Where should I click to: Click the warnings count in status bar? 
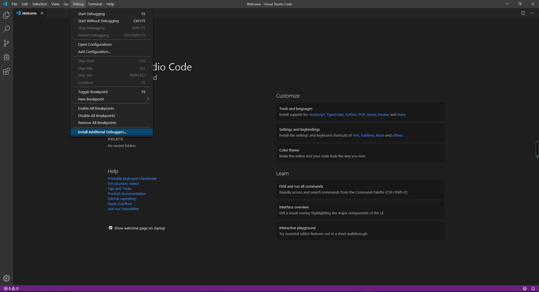click(15, 288)
